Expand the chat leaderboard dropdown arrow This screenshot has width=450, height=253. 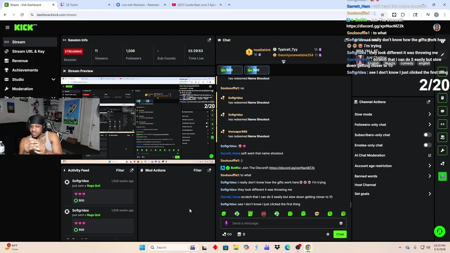pos(283,62)
